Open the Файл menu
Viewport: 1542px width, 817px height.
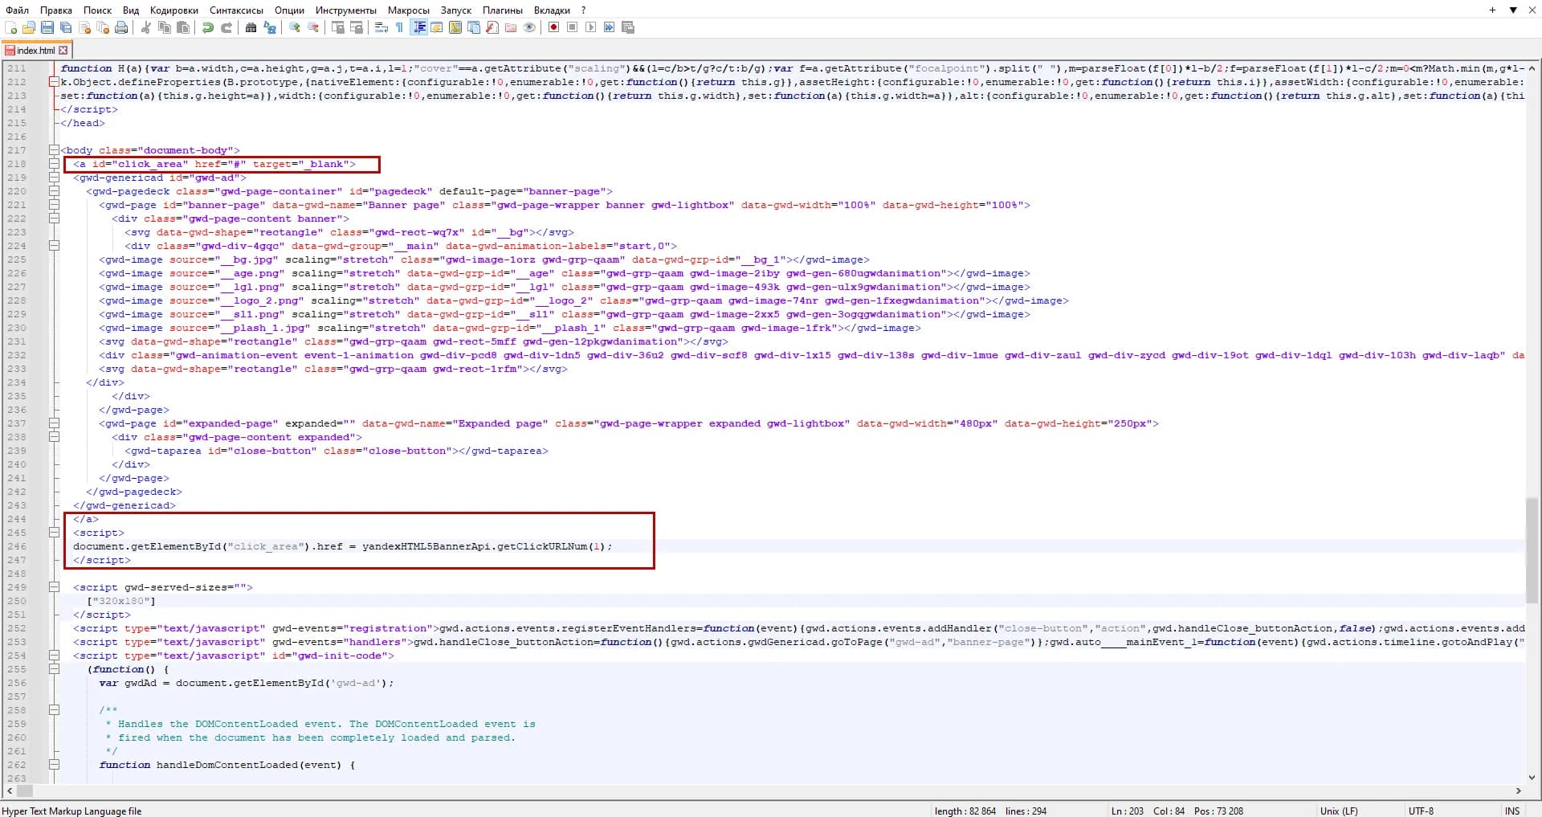click(18, 10)
